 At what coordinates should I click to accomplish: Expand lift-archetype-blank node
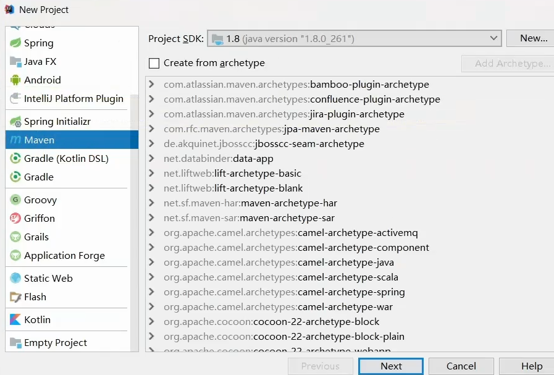tap(151, 188)
